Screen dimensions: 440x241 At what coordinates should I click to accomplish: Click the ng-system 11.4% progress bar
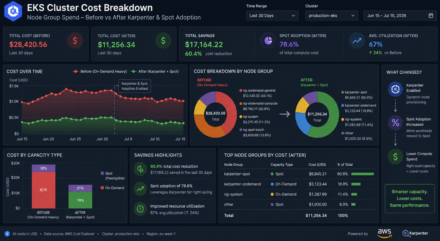click(x=354, y=194)
